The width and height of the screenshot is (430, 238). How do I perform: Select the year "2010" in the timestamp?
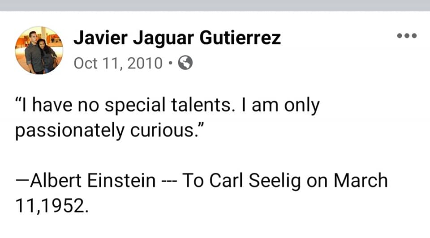tap(145, 64)
